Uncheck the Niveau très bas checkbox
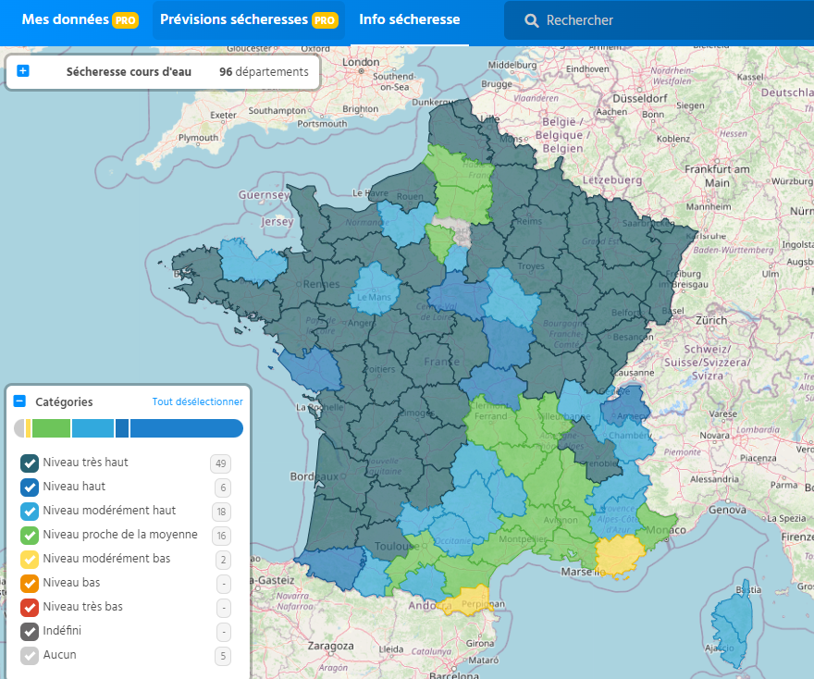 click(30, 608)
